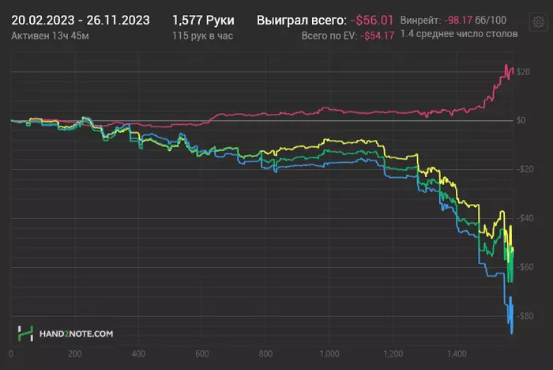This screenshot has height=370, width=553.
Task: Click the date range 20.02.2023 - 26.11.2023
Action: [x=81, y=20]
